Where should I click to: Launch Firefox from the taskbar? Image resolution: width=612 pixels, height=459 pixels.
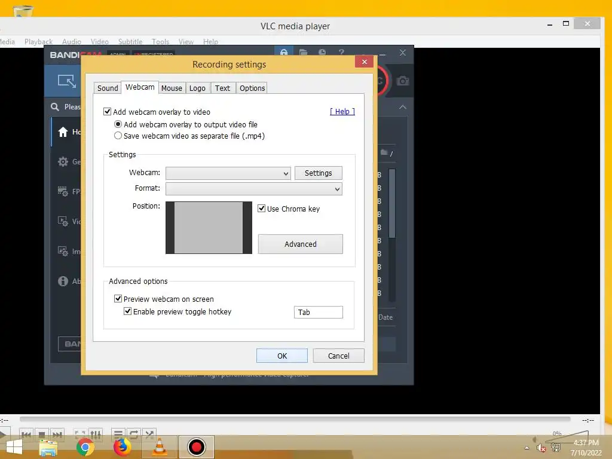(122, 447)
